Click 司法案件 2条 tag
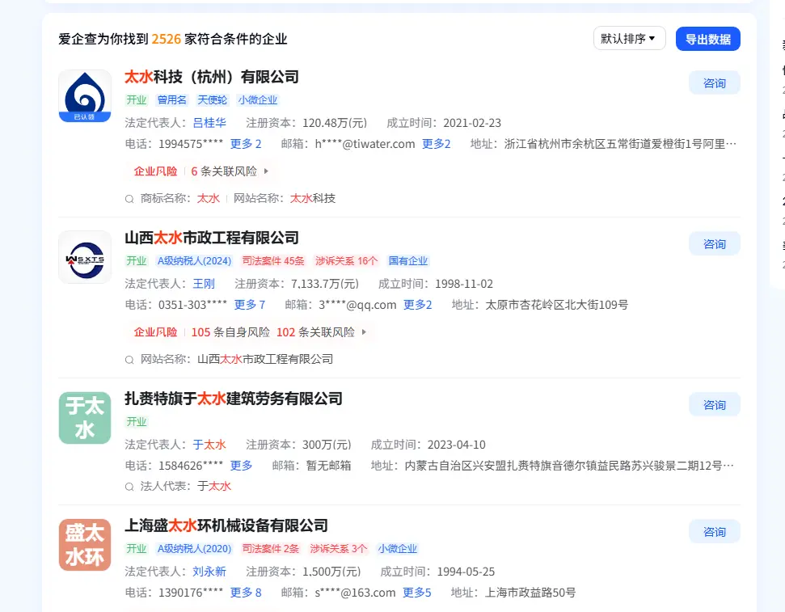 coord(270,548)
